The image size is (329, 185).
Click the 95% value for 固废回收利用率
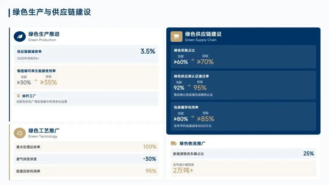151,171
